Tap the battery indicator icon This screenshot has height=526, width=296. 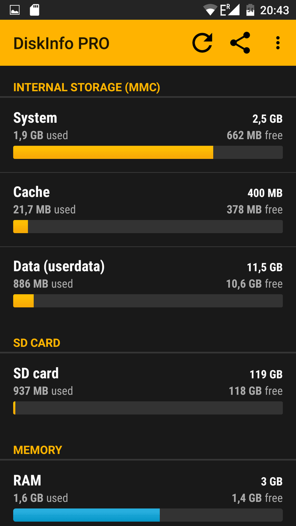(250, 10)
